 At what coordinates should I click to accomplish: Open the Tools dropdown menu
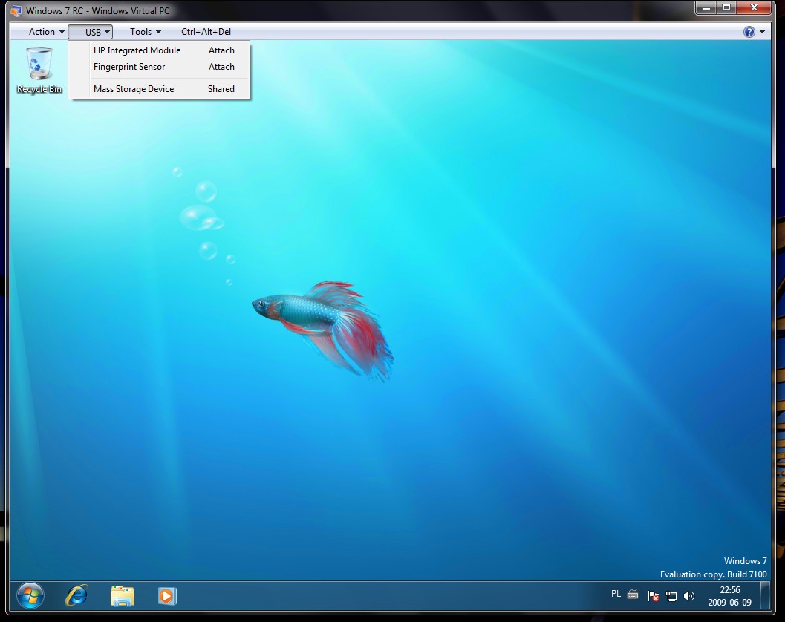click(x=145, y=32)
